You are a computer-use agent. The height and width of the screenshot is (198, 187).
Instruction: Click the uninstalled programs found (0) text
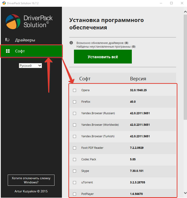pos(106,46)
